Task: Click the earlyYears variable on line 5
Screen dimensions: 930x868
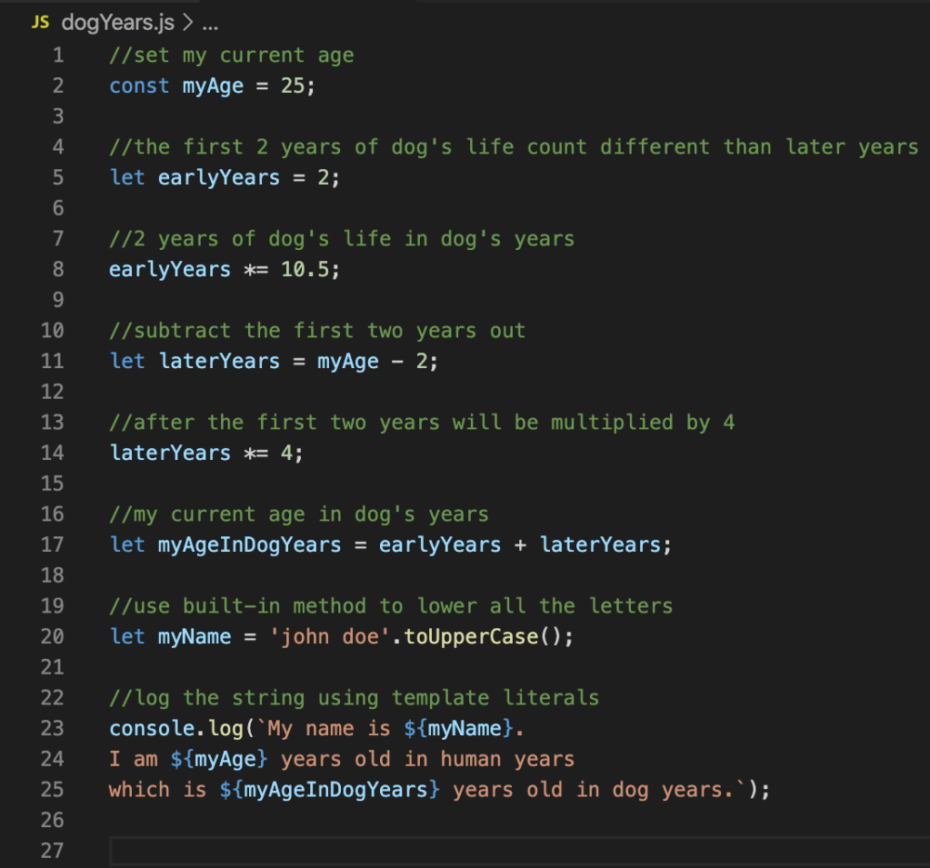Action: [x=219, y=177]
